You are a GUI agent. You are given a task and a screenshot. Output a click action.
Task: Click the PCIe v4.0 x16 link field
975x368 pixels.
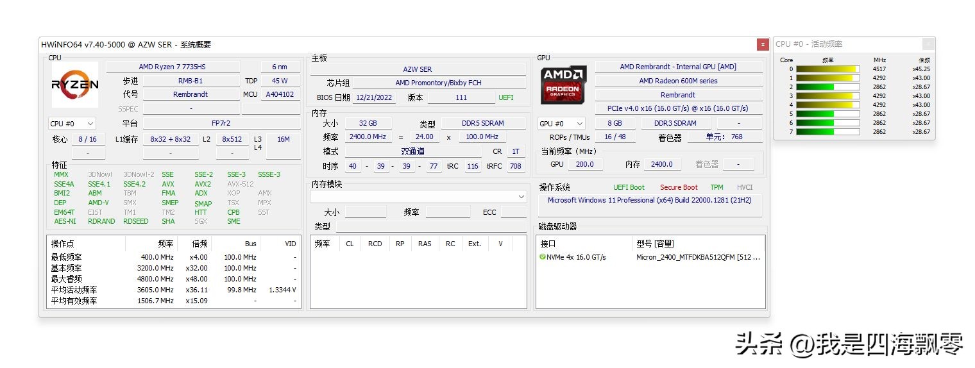(679, 108)
